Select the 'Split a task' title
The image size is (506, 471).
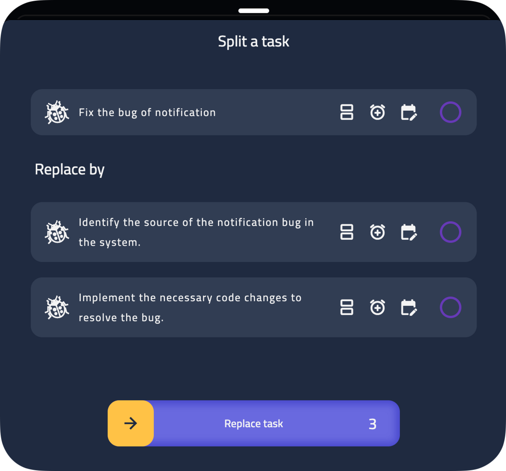253,41
